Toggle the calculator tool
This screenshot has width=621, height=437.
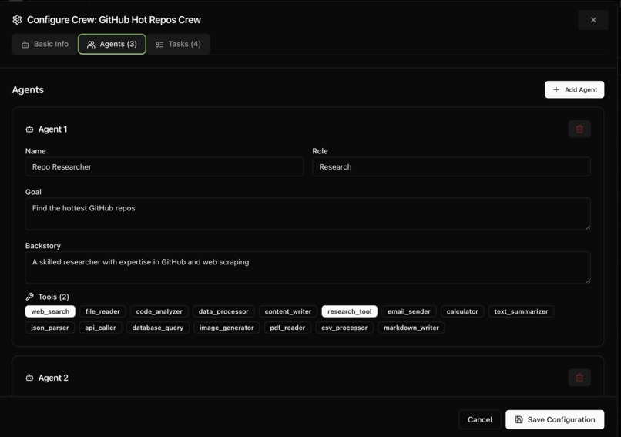(462, 311)
